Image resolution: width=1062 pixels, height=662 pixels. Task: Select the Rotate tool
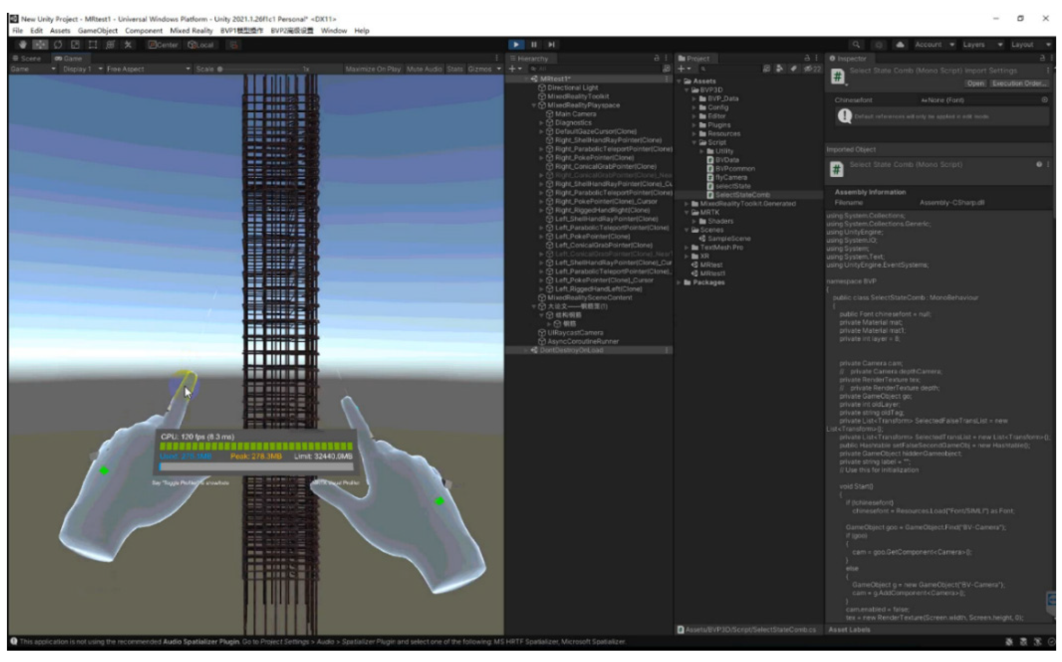click(x=58, y=45)
